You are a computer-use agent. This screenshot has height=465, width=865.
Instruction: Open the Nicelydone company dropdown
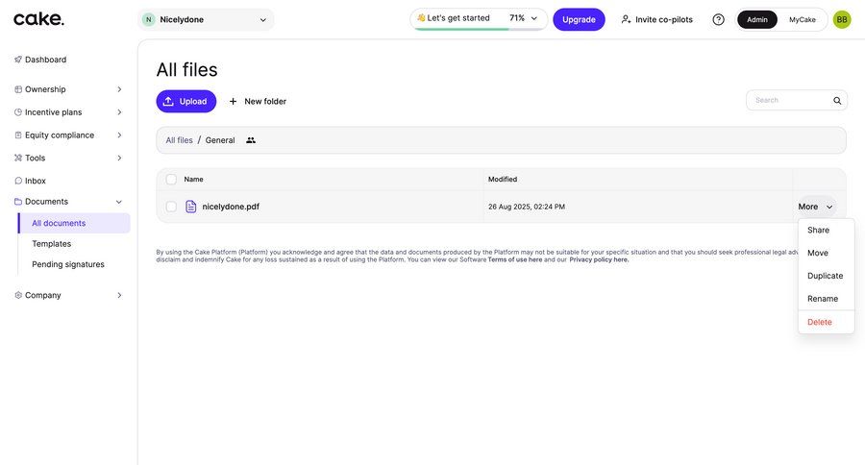coord(206,19)
